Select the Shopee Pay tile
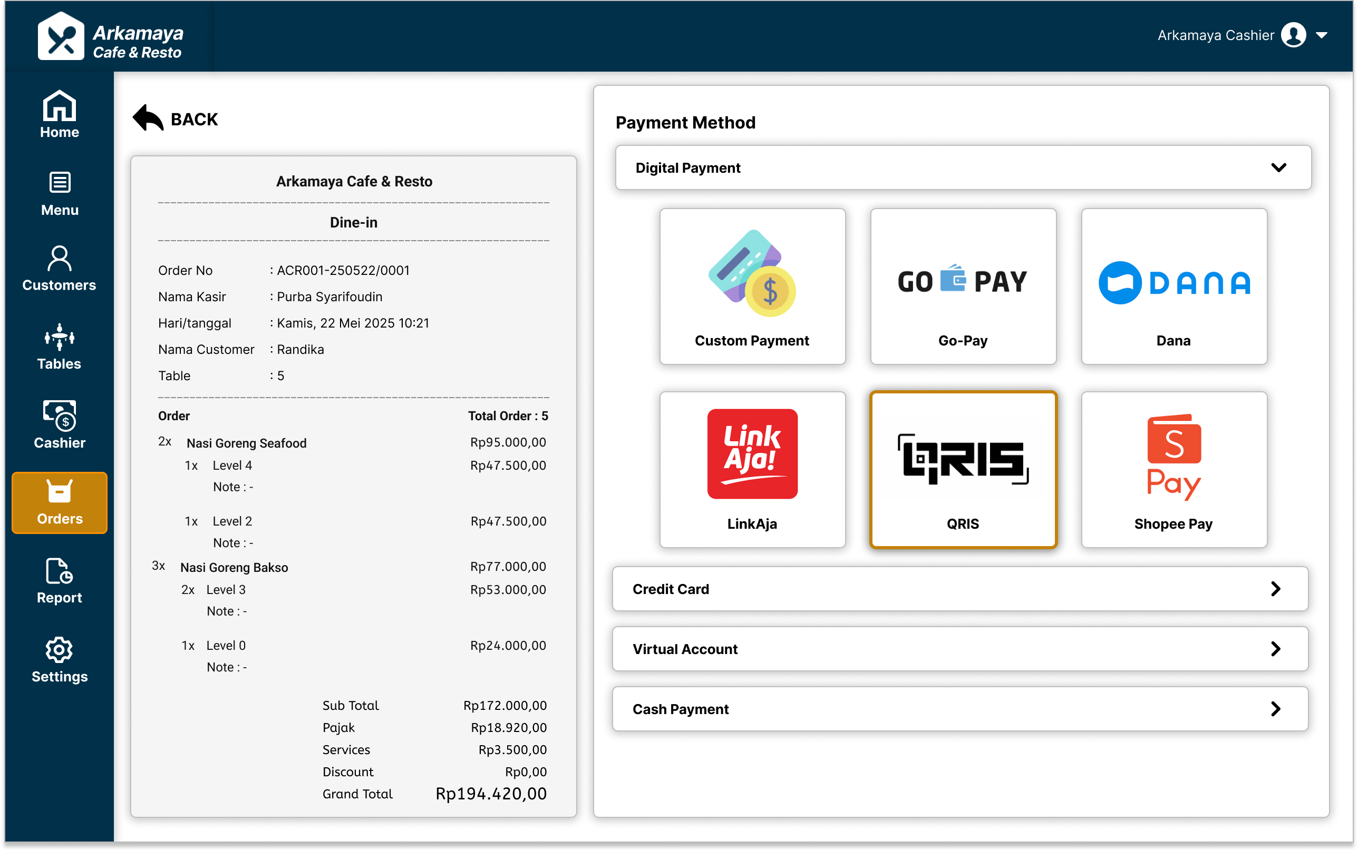 1174,470
